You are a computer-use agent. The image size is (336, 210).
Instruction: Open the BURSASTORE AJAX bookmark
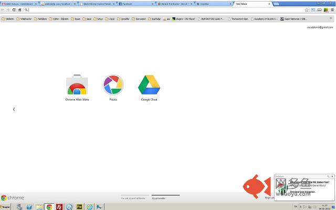211,19
